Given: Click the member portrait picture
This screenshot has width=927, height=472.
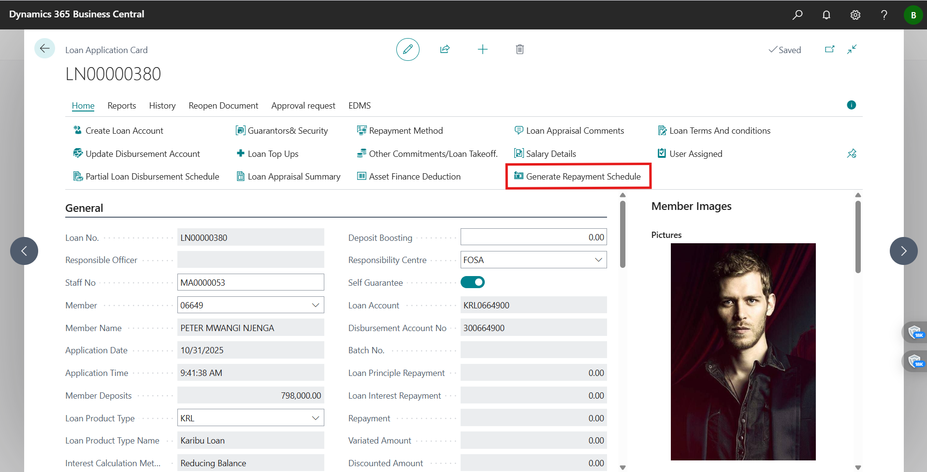Looking at the screenshot, I should pyautogui.click(x=743, y=351).
